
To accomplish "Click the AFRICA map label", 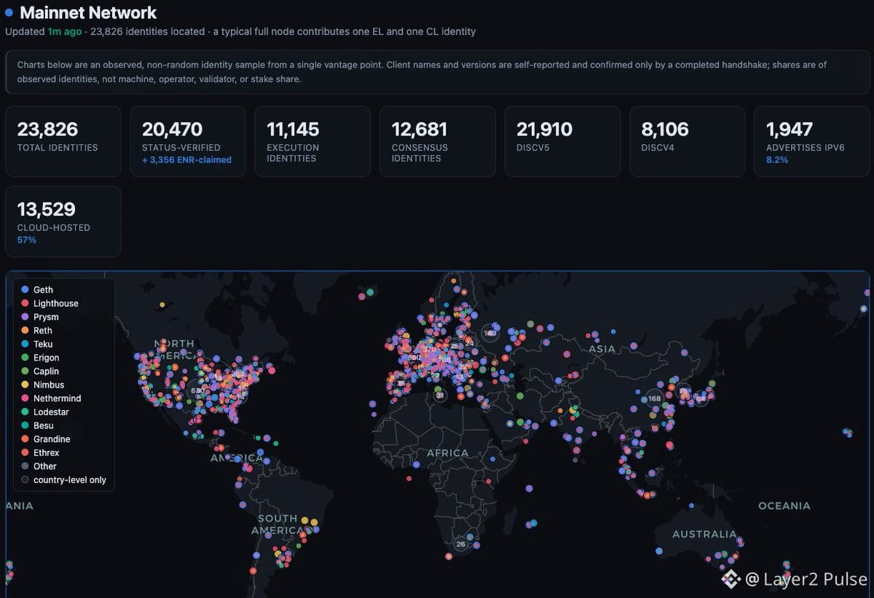I will click(x=448, y=453).
